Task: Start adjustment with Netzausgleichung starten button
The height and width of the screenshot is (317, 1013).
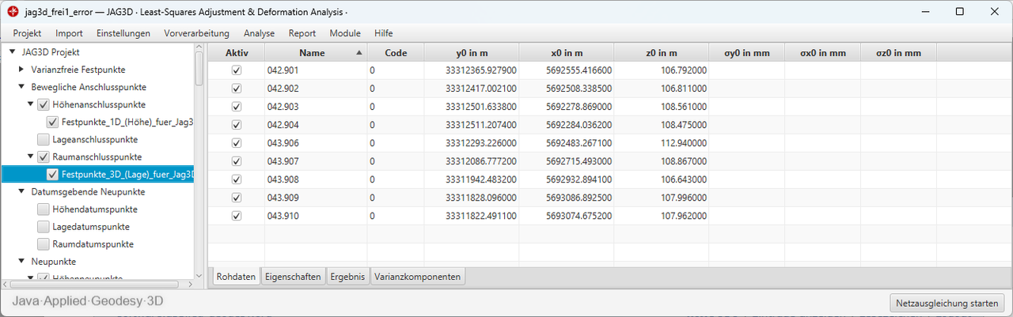Action: tap(947, 303)
